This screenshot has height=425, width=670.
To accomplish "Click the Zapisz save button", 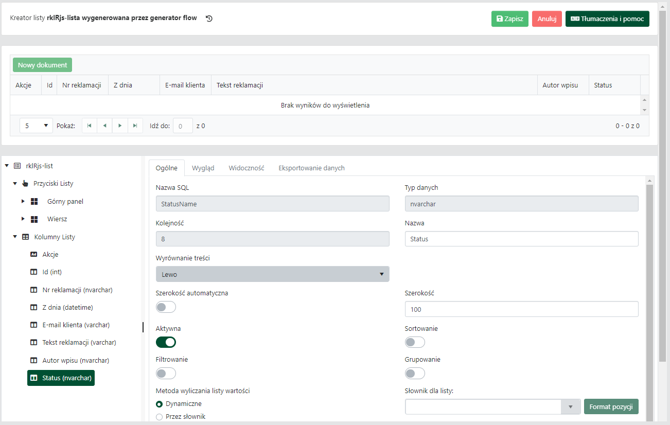I will click(509, 19).
